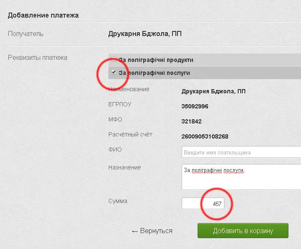
Task: Uncheck the 'За поліграфічні послуги' checkbox
Action: [114, 72]
